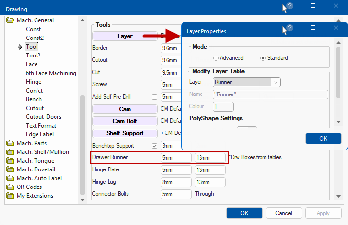This screenshot has width=348, height=225.
Task: Click the Mach. Tongue folder icon
Action: point(10,161)
